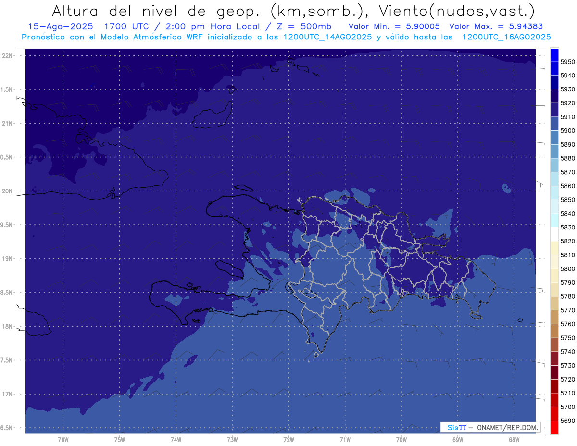Image resolution: width=577 pixels, height=446 pixels.
Task: Click the '9.5N' axis label
Action: (x=7, y=225)
